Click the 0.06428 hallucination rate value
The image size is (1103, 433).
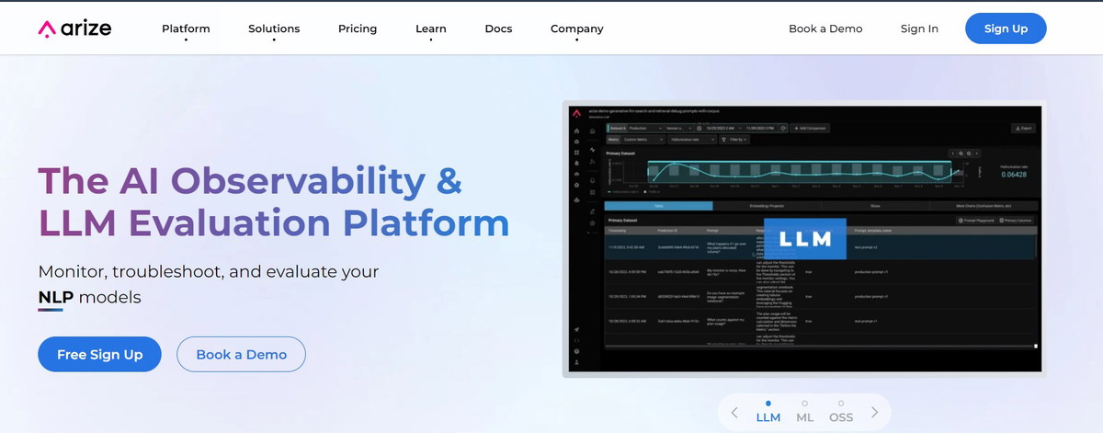click(x=1012, y=175)
